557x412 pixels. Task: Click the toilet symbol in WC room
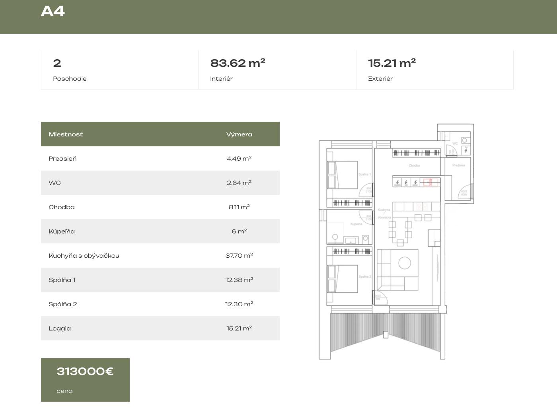(464, 140)
